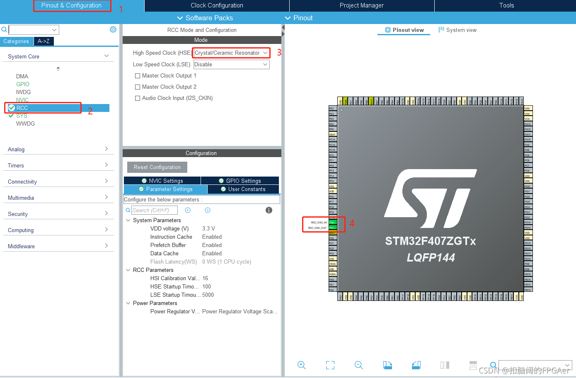The image size is (576, 378).
Task: Open the Project Manager tab
Action: click(362, 5)
